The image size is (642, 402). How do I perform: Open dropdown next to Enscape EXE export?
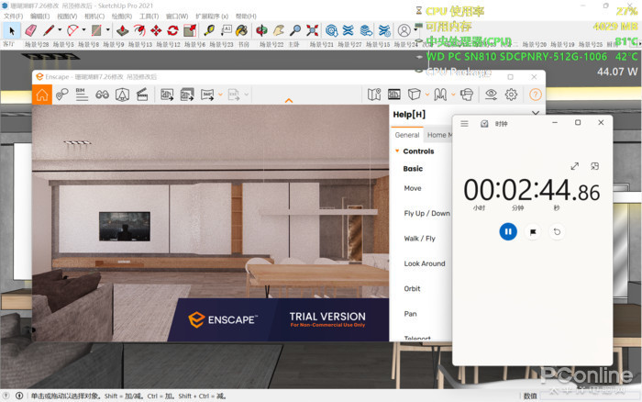tap(247, 95)
